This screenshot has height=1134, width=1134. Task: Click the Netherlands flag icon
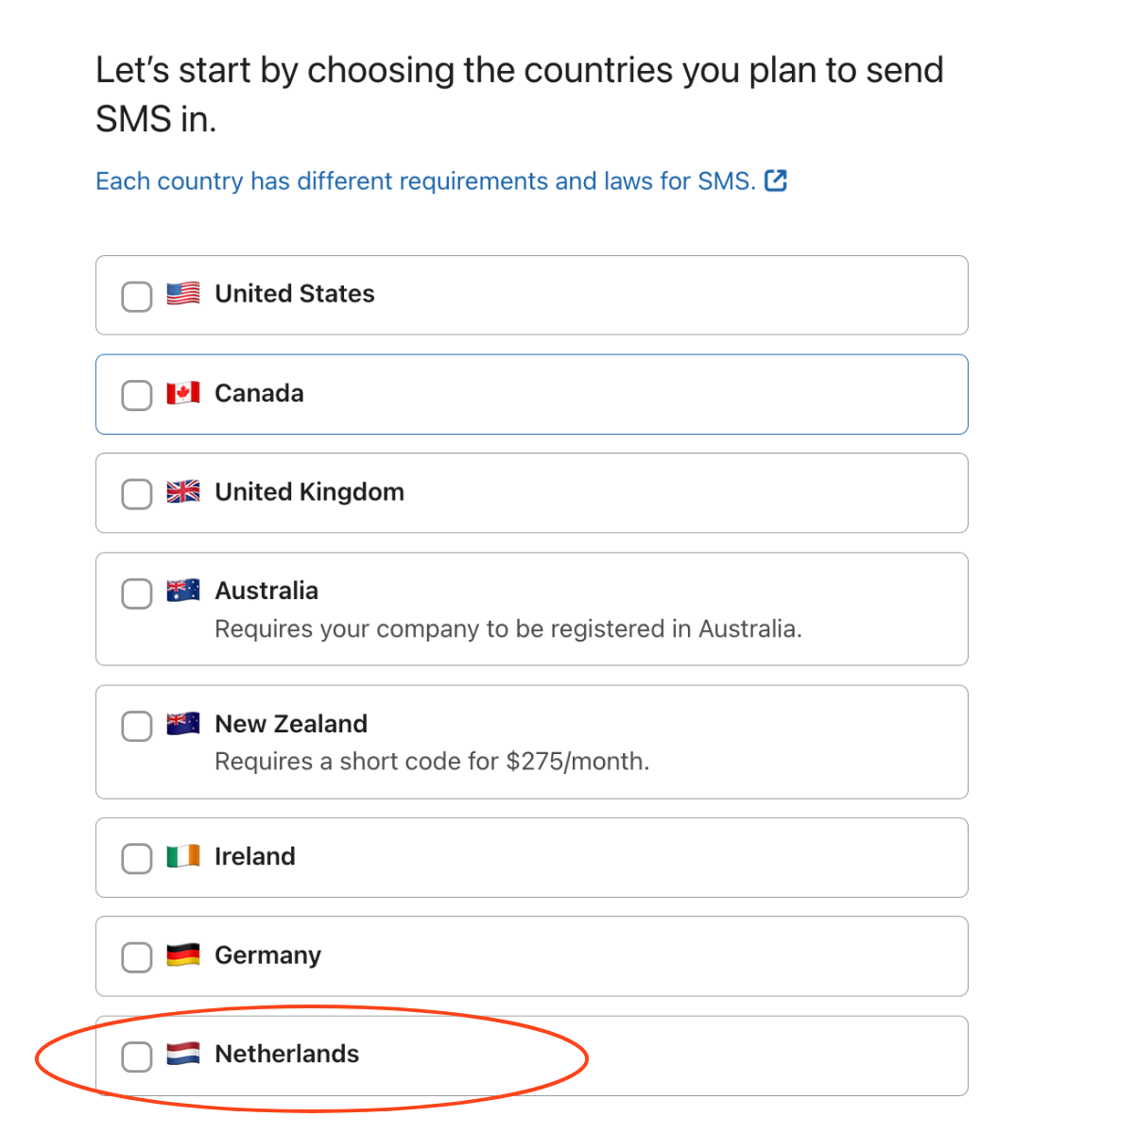click(x=183, y=1054)
